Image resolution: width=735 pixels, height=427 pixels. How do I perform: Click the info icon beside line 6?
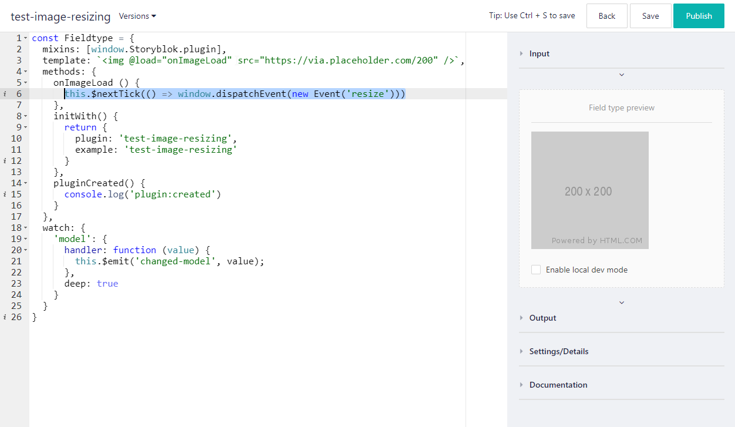click(4, 93)
